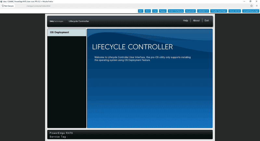Click Exit in Lifecycle Controller header
260x141 pixels.
(x=207, y=21)
